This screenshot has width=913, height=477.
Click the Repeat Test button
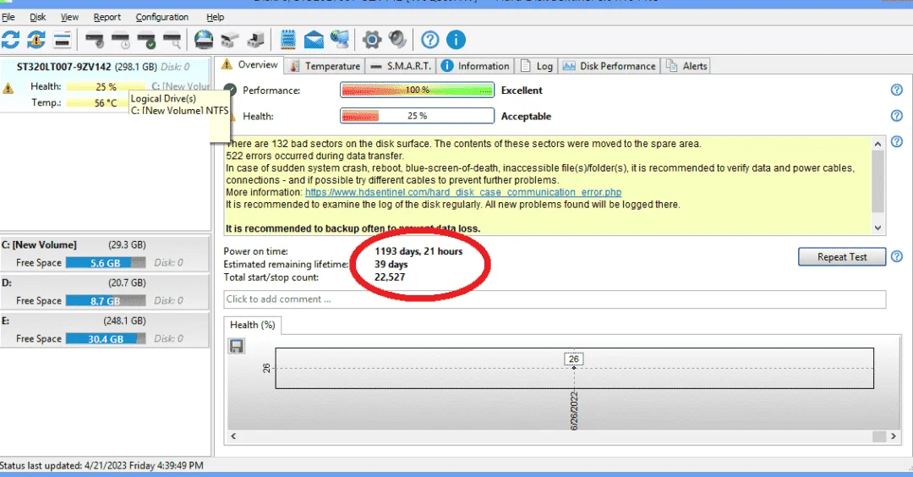[842, 257]
